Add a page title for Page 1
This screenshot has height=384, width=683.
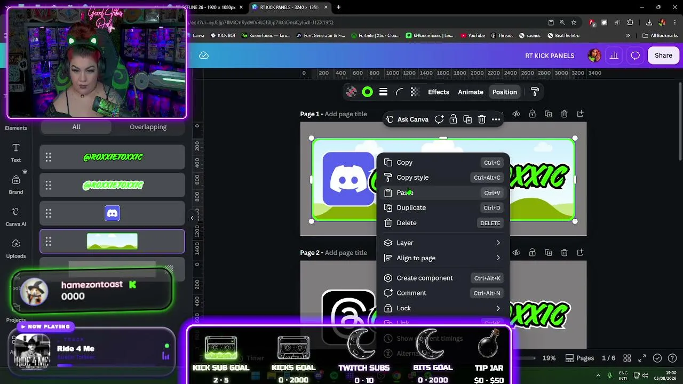click(x=346, y=114)
